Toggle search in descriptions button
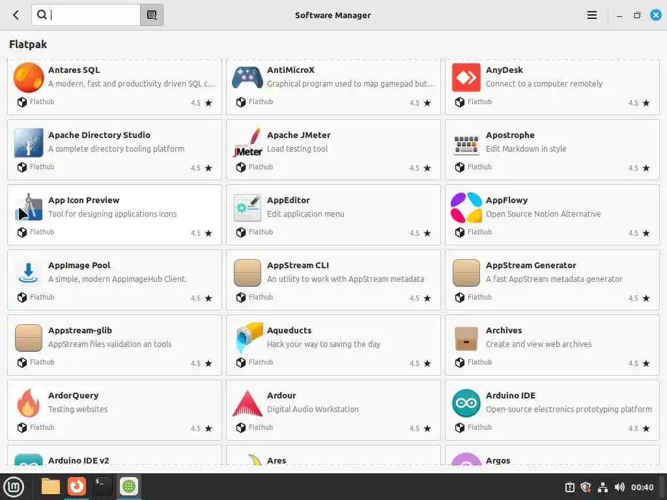The image size is (667, 500). tap(152, 15)
